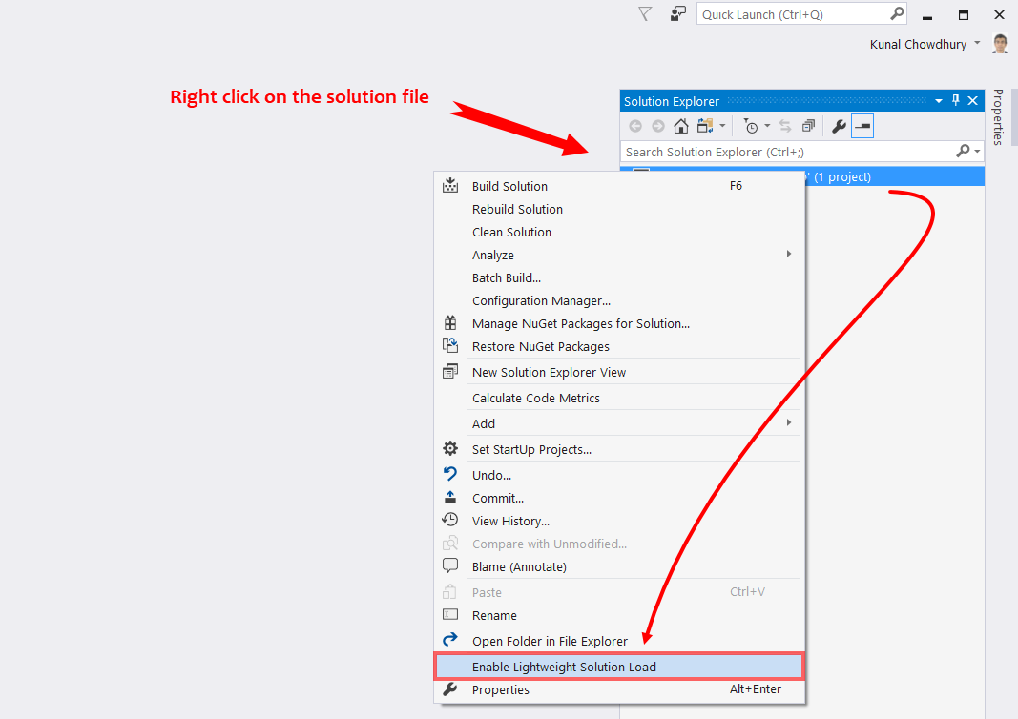Click the Blame speech bubble icon
The image size is (1018, 719).
click(x=450, y=565)
